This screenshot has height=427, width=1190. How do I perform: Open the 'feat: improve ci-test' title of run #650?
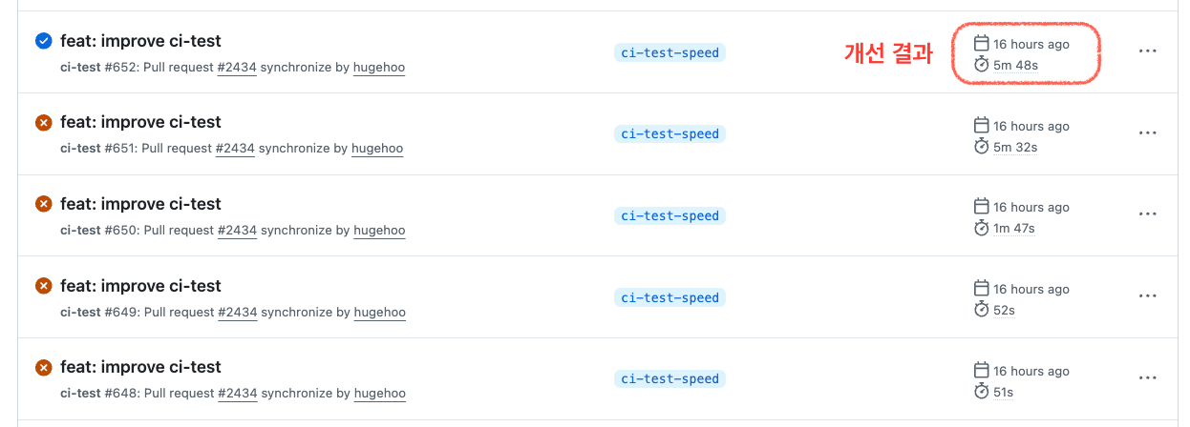coord(140,204)
